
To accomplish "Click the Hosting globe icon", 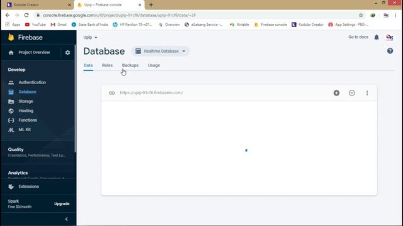I will (x=11, y=111).
